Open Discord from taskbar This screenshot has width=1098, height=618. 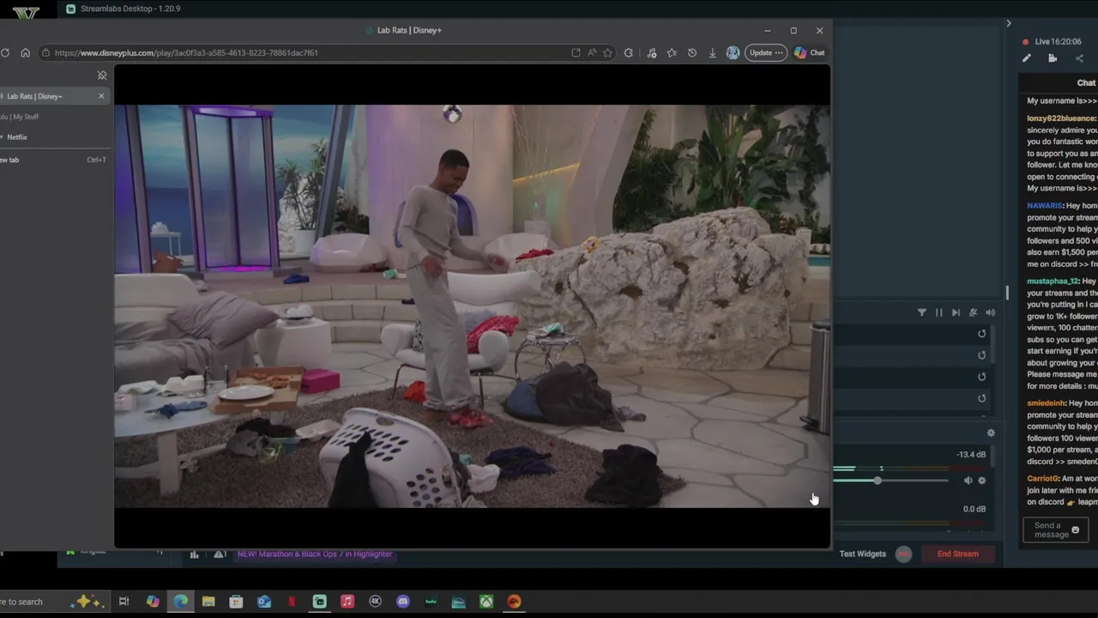click(403, 602)
